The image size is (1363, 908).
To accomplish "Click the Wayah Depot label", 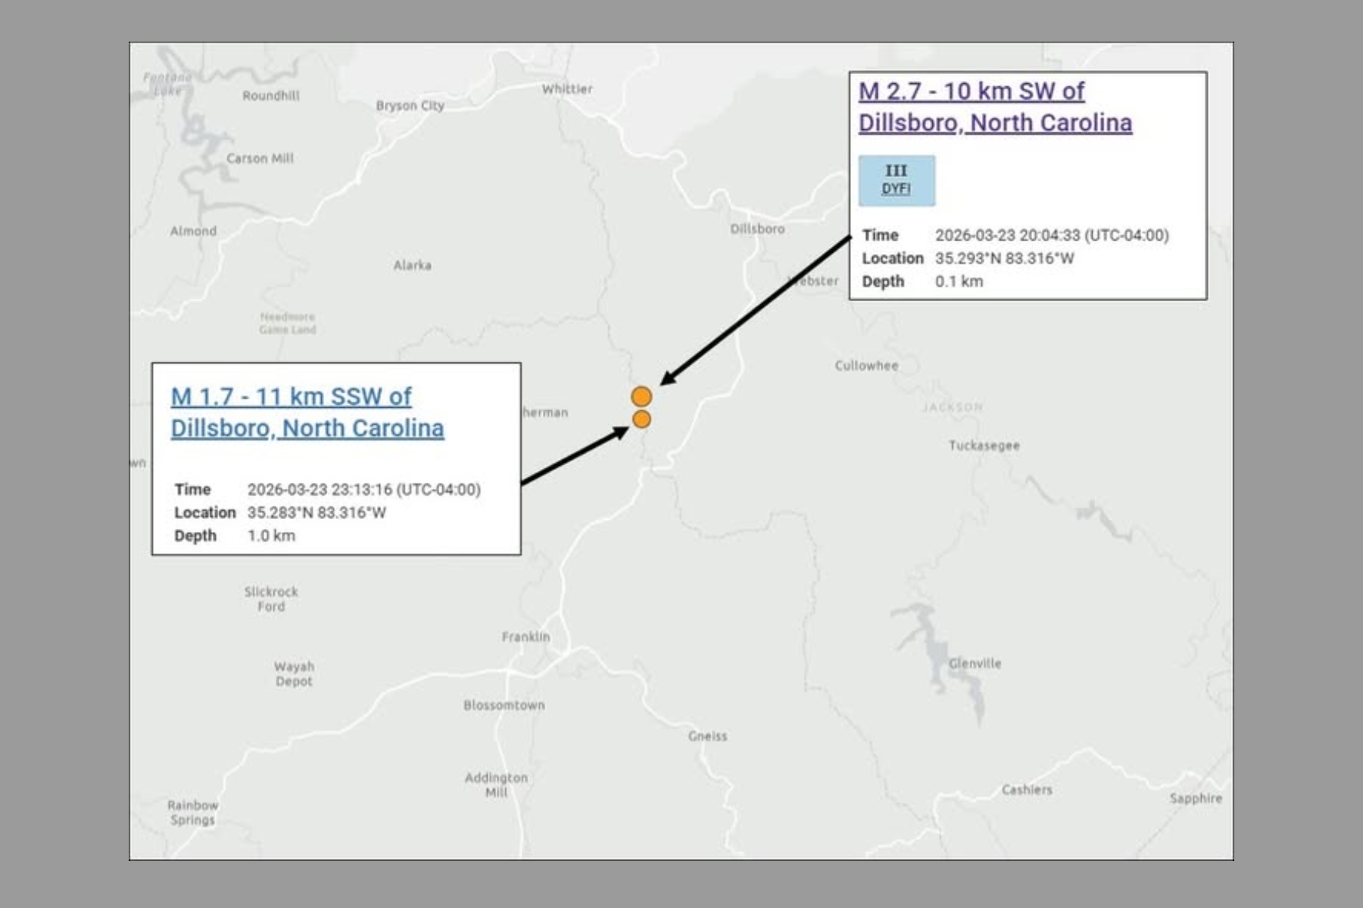I will coord(294,674).
